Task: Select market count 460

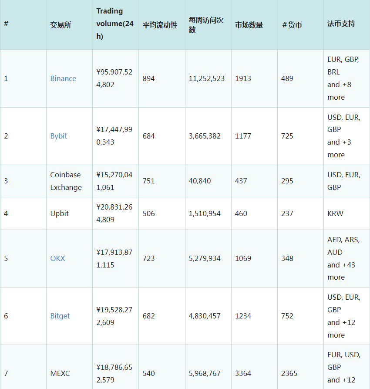Action: (x=241, y=213)
